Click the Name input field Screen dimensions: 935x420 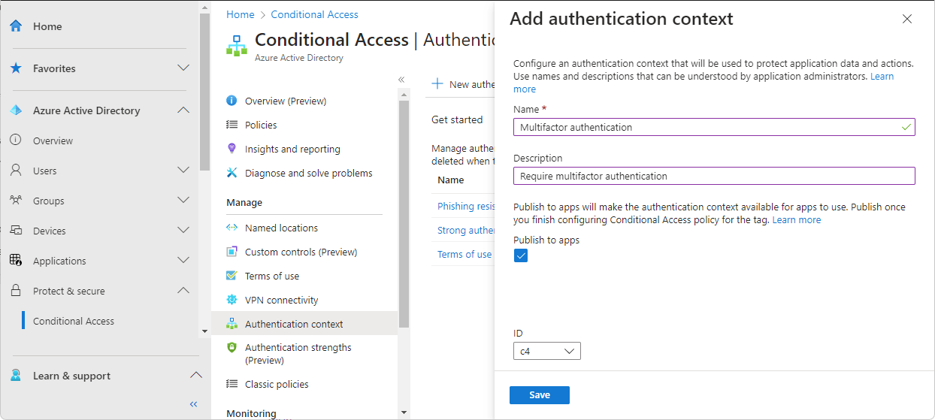pyautogui.click(x=714, y=127)
